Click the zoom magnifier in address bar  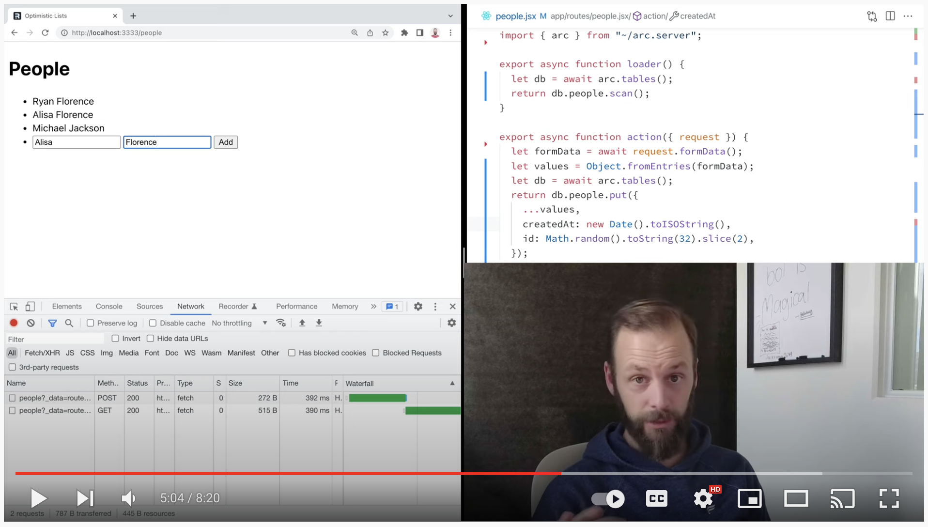pos(355,32)
